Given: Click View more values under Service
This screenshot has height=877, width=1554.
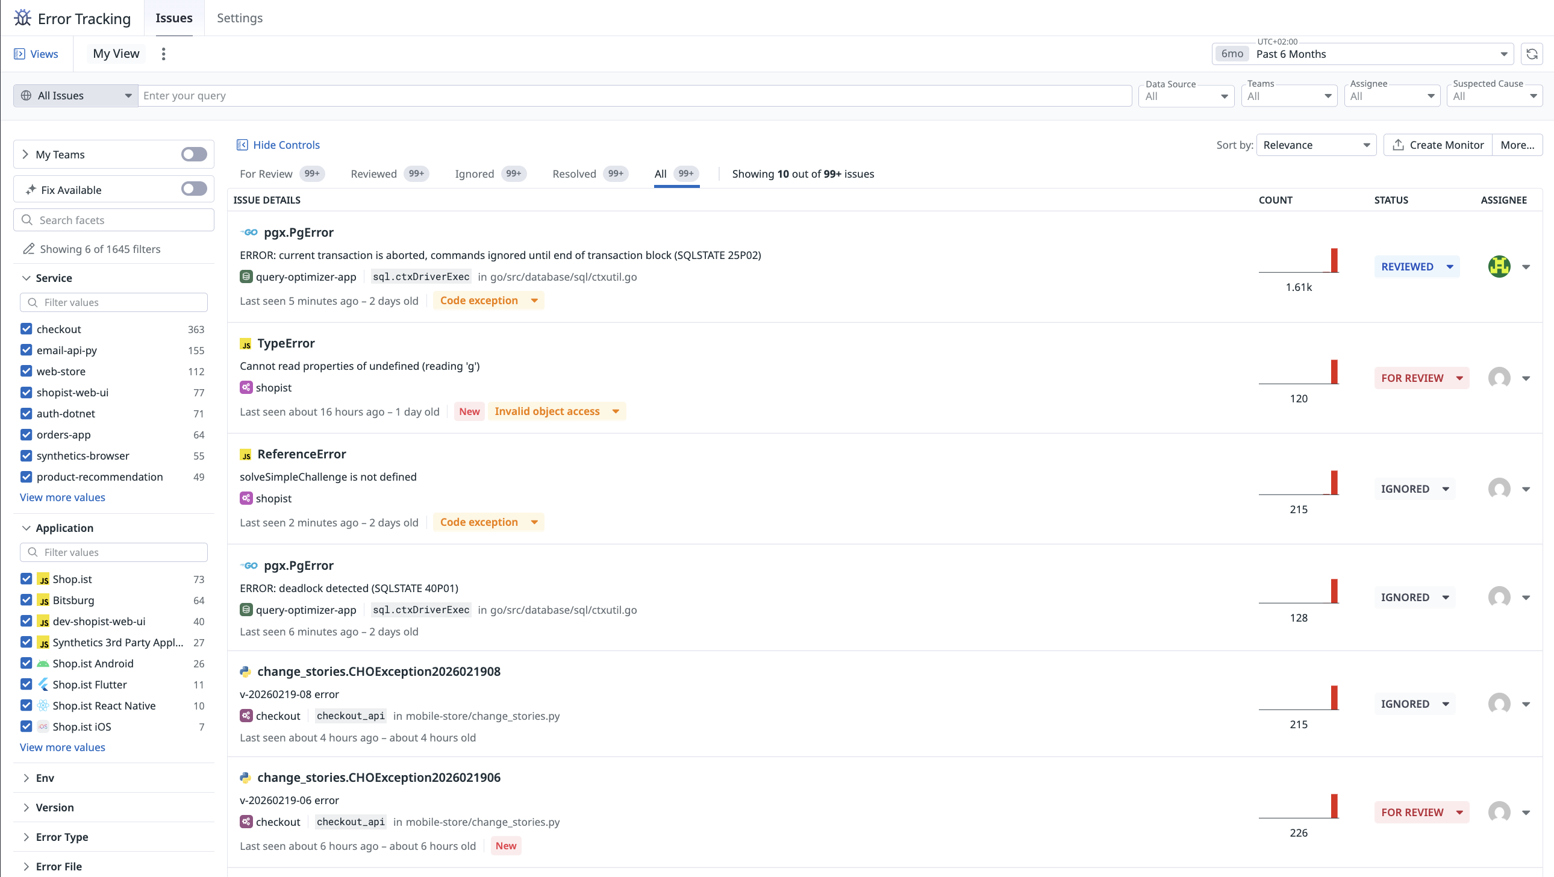Looking at the screenshot, I should point(62,497).
